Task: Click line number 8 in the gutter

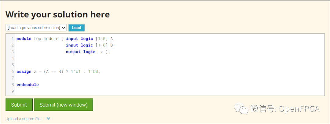Action: (13, 85)
